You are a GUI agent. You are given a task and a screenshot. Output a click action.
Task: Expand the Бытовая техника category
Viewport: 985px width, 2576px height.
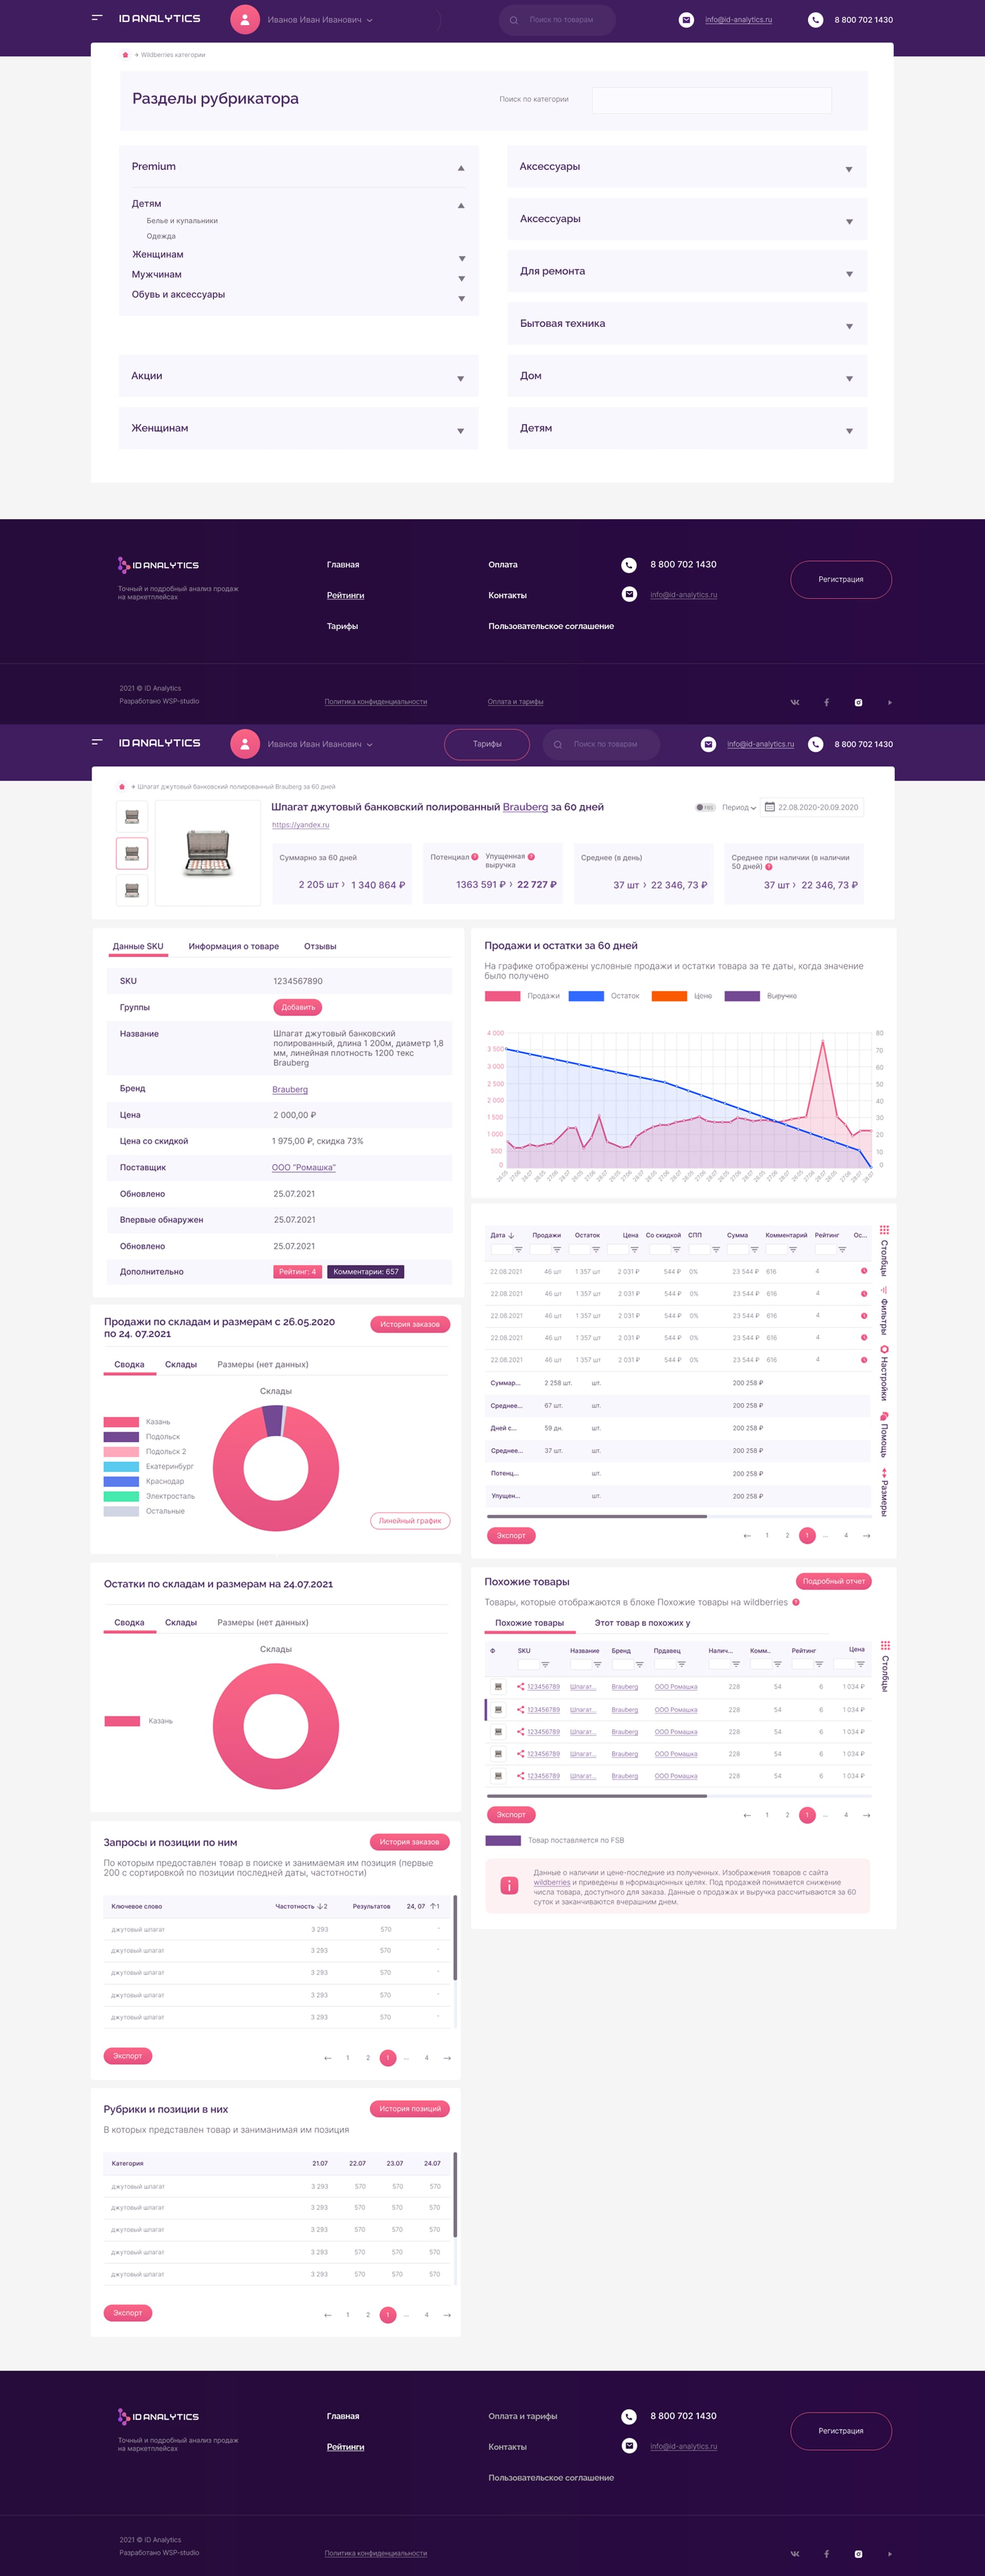click(x=849, y=326)
